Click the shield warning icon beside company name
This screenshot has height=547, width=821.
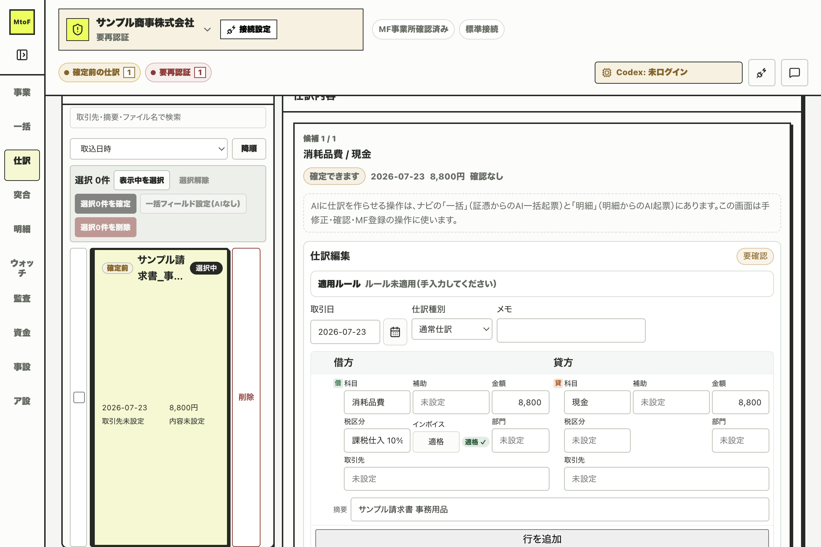point(78,30)
